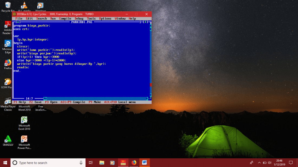Click the vertical scrollbar down arrow
This screenshot has height=167, width=298.
pyautogui.click(x=151, y=95)
